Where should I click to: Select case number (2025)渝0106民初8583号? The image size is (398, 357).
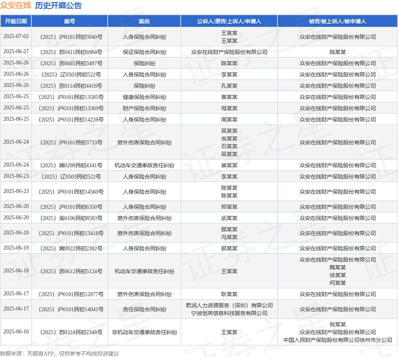[x=70, y=218]
